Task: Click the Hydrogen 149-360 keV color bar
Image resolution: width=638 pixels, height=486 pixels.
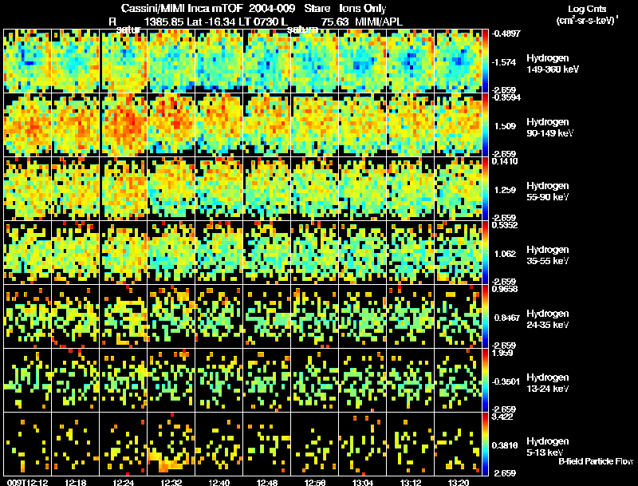Action: tap(485, 61)
